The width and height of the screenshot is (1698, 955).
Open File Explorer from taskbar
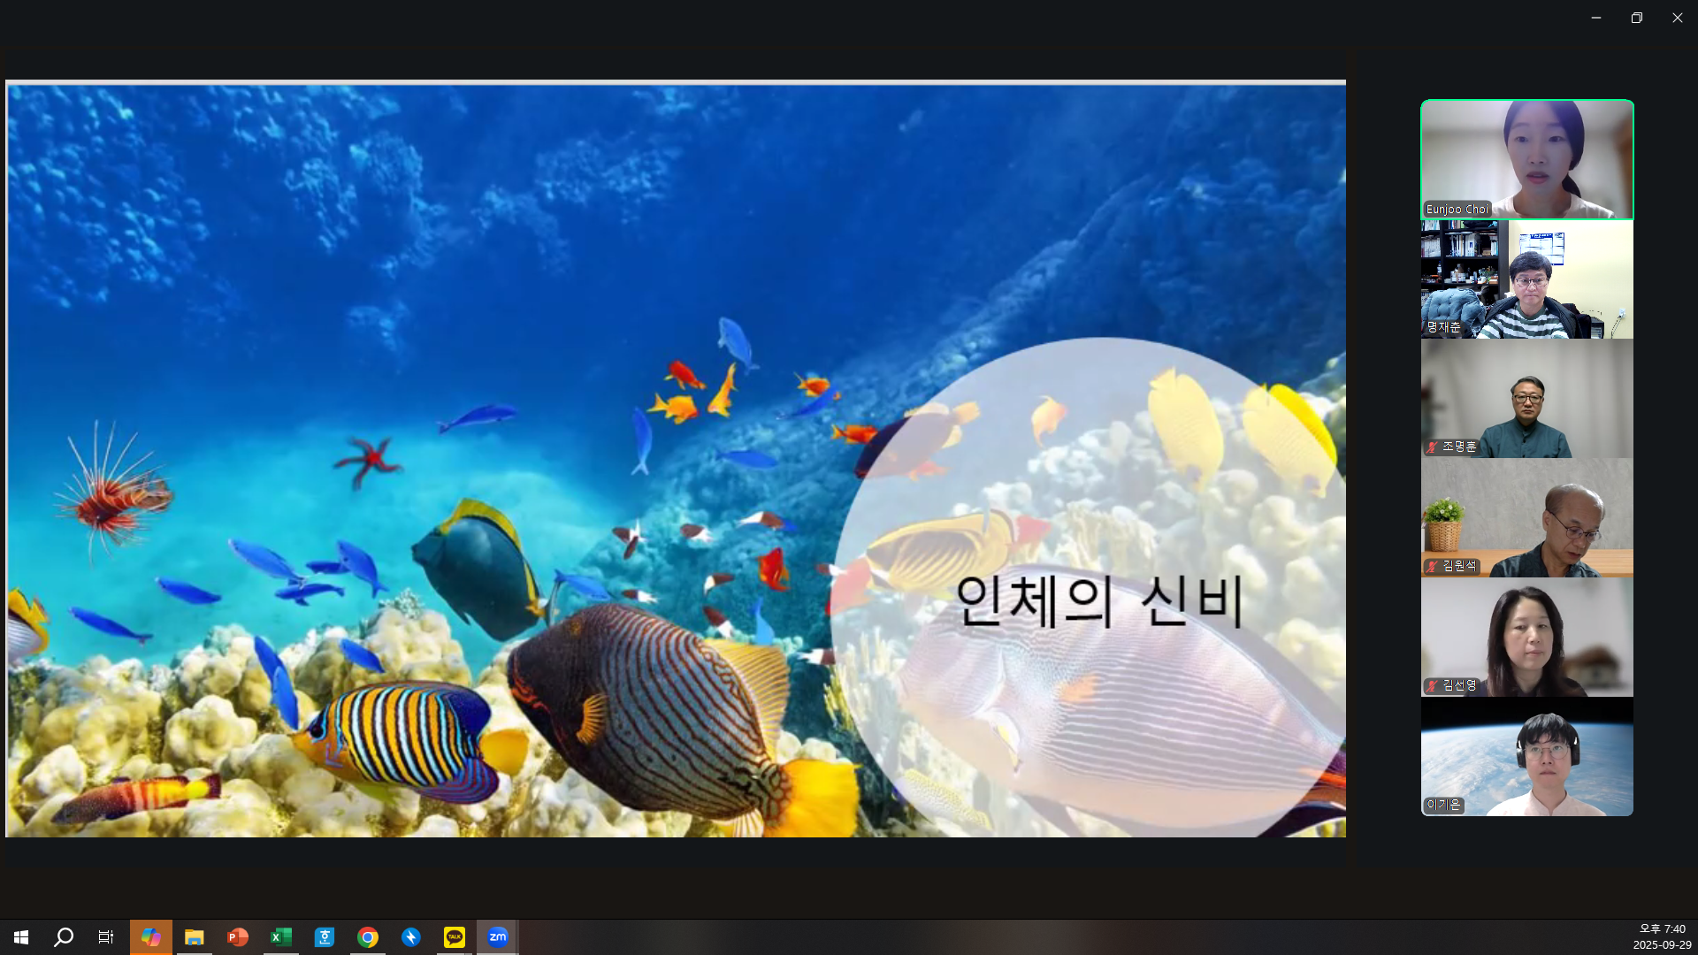pyautogui.click(x=195, y=937)
